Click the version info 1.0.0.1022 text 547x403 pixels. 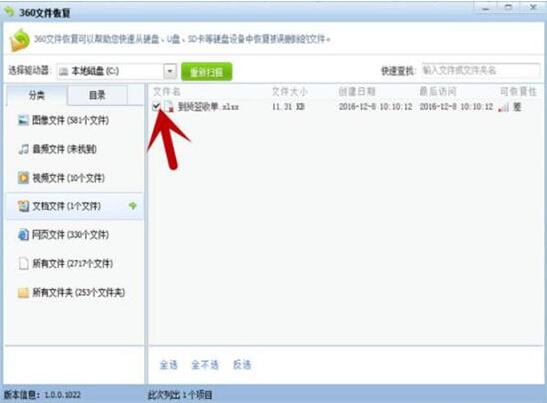point(42,395)
